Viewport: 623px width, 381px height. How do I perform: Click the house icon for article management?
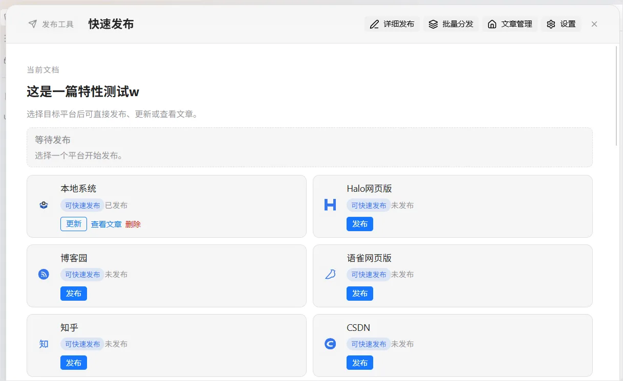click(492, 24)
